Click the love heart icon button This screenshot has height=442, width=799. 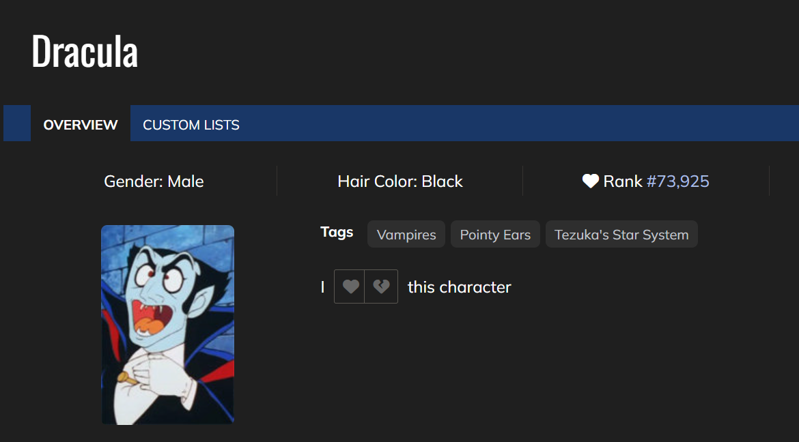point(350,286)
